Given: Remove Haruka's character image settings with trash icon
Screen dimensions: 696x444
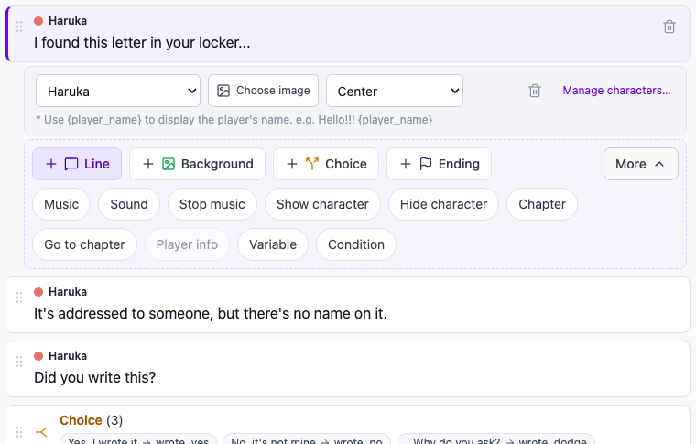Looking at the screenshot, I should tap(535, 91).
